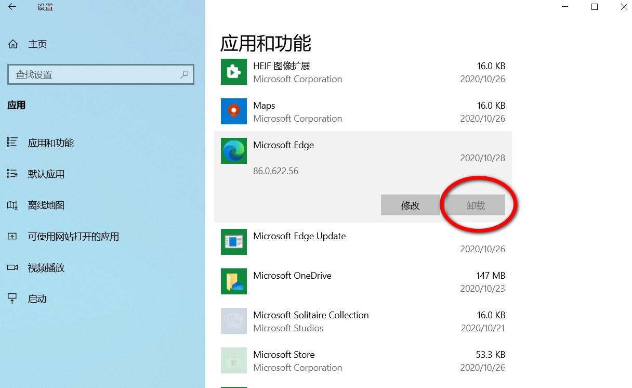Click the 离线地图 map icon
Viewport: 632px width, 388px height.
coord(12,205)
